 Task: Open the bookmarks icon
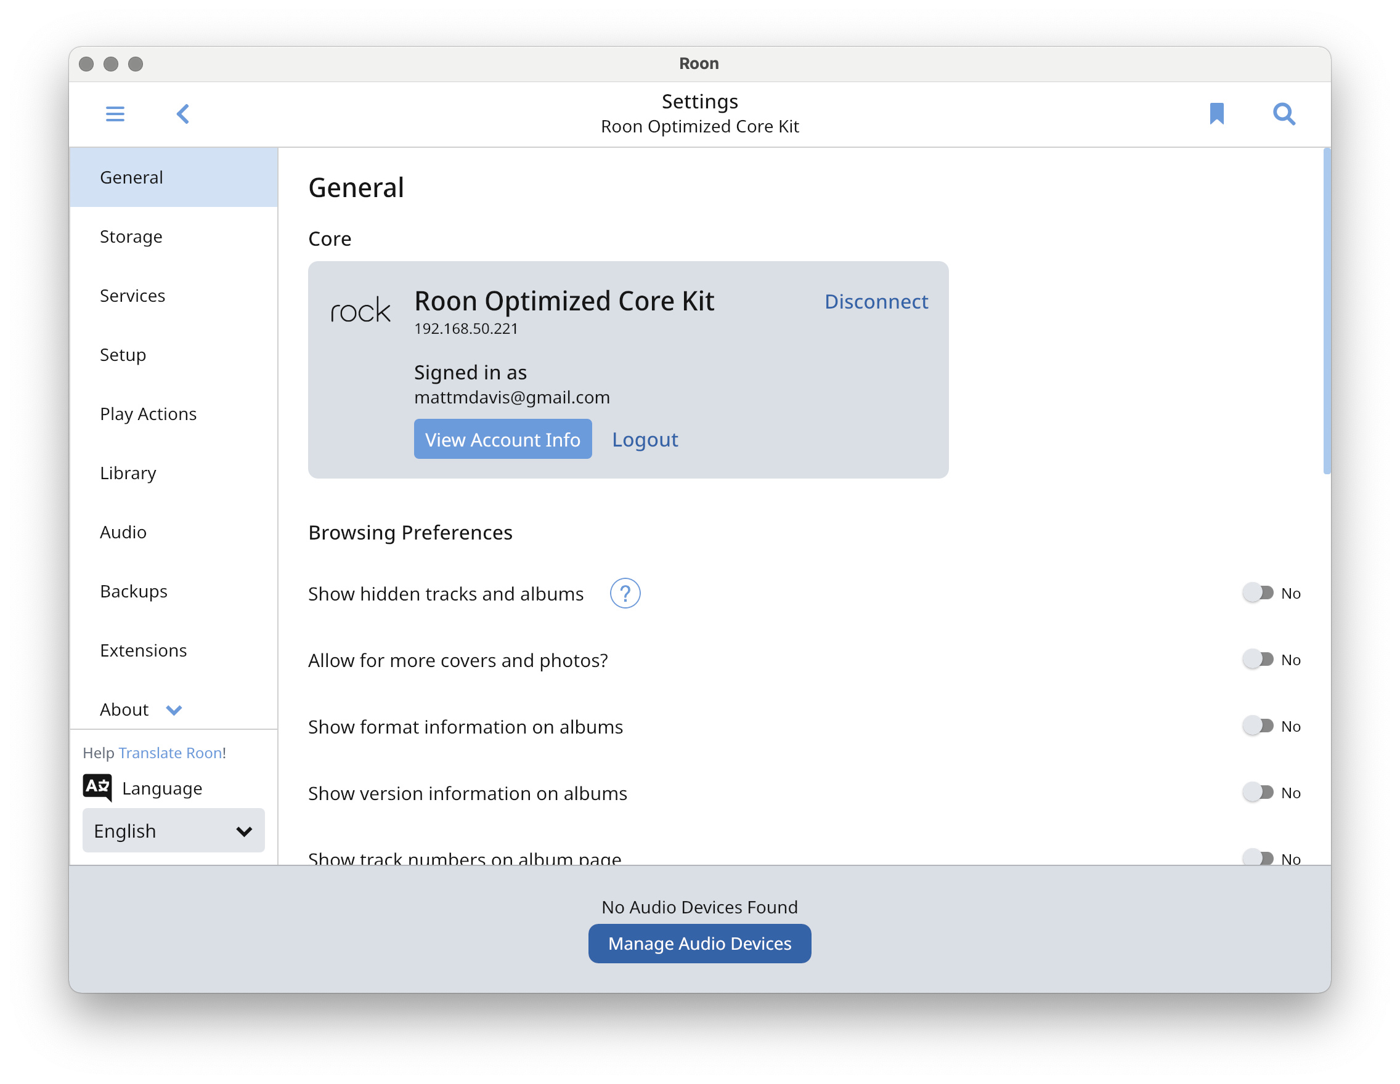(x=1216, y=113)
